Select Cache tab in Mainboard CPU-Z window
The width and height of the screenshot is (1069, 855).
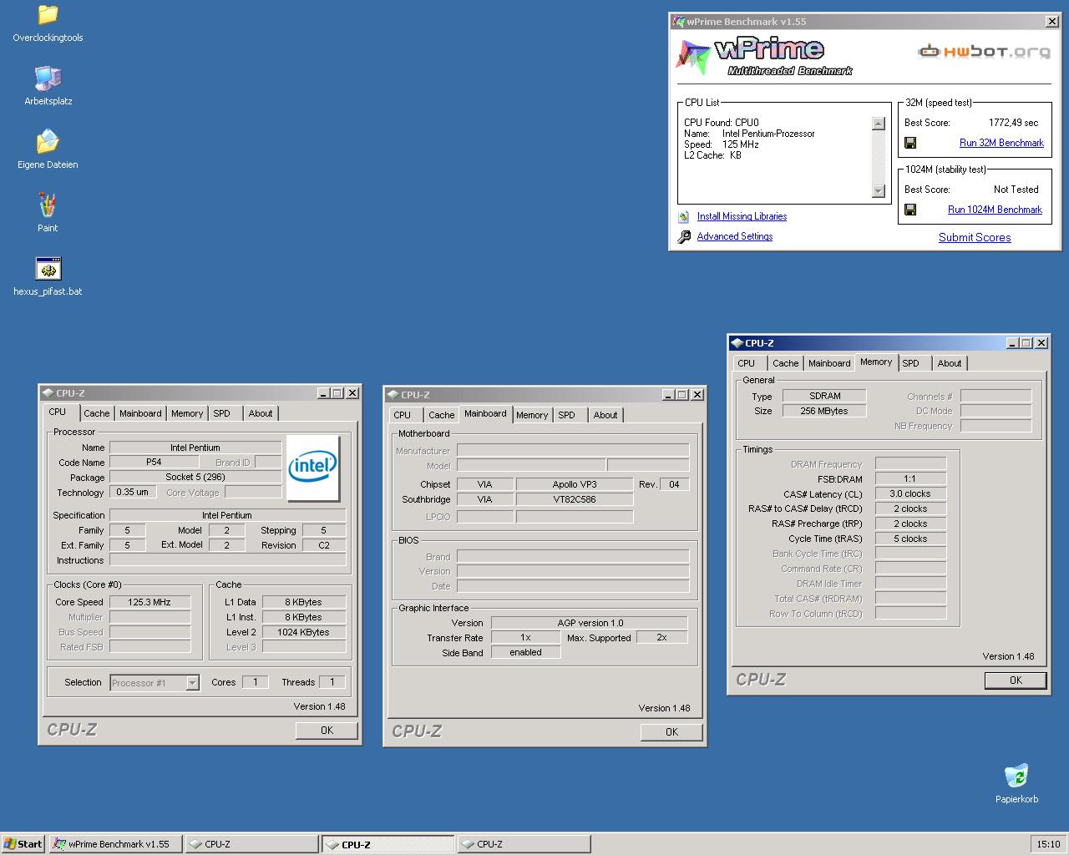coord(442,415)
